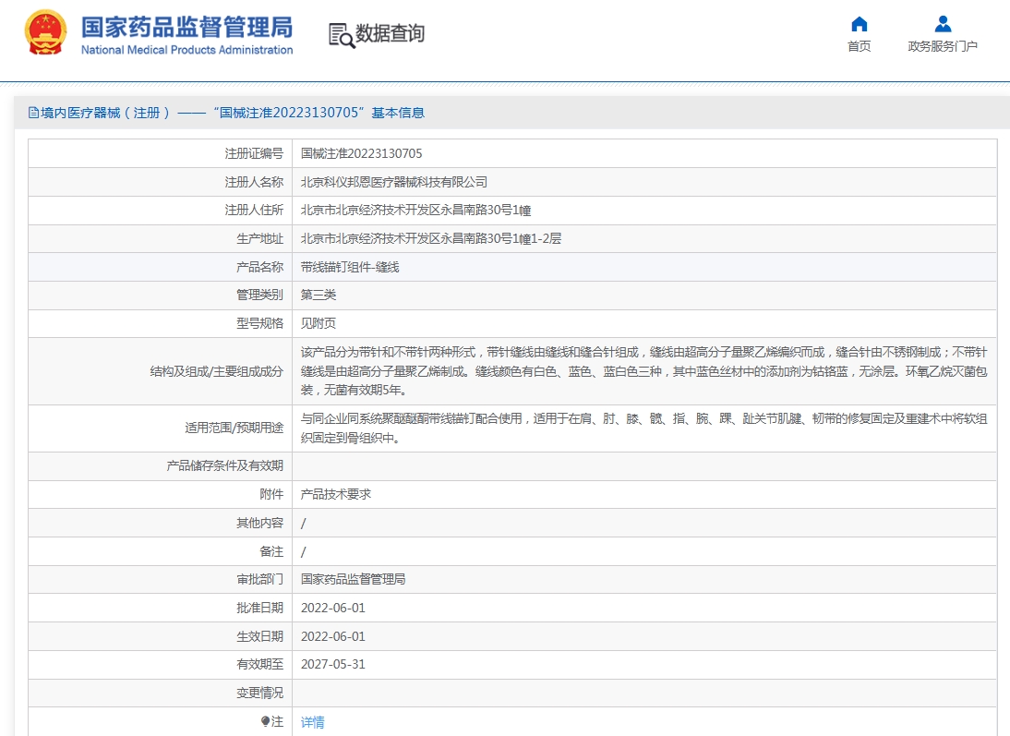Click the 适用范围/预期用途 label
Screen dimensions: 1010x736
[234, 428]
